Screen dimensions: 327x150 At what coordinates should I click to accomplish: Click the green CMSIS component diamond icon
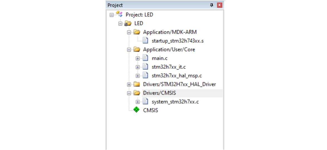click(x=136, y=110)
